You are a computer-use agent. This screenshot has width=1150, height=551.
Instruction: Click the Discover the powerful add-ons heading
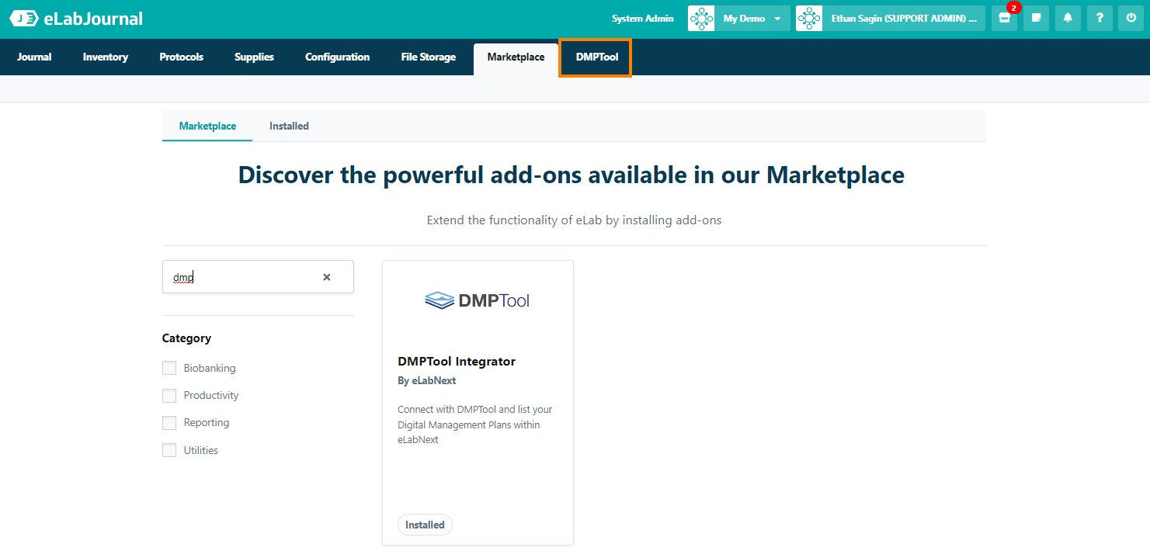pos(572,175)
